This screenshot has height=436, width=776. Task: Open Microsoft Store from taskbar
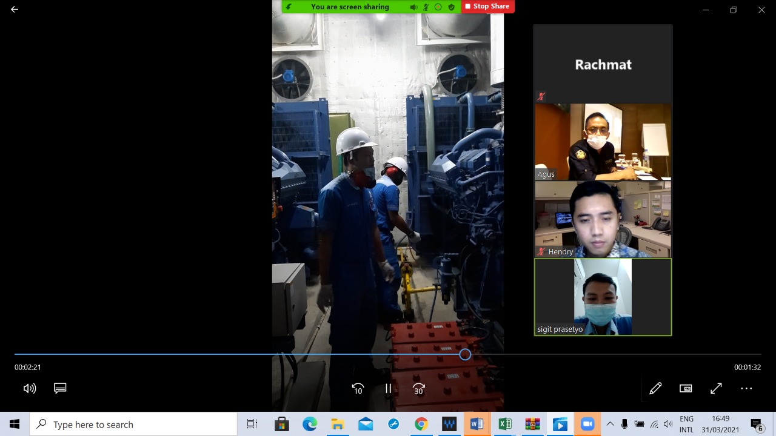tap(282, 424)
